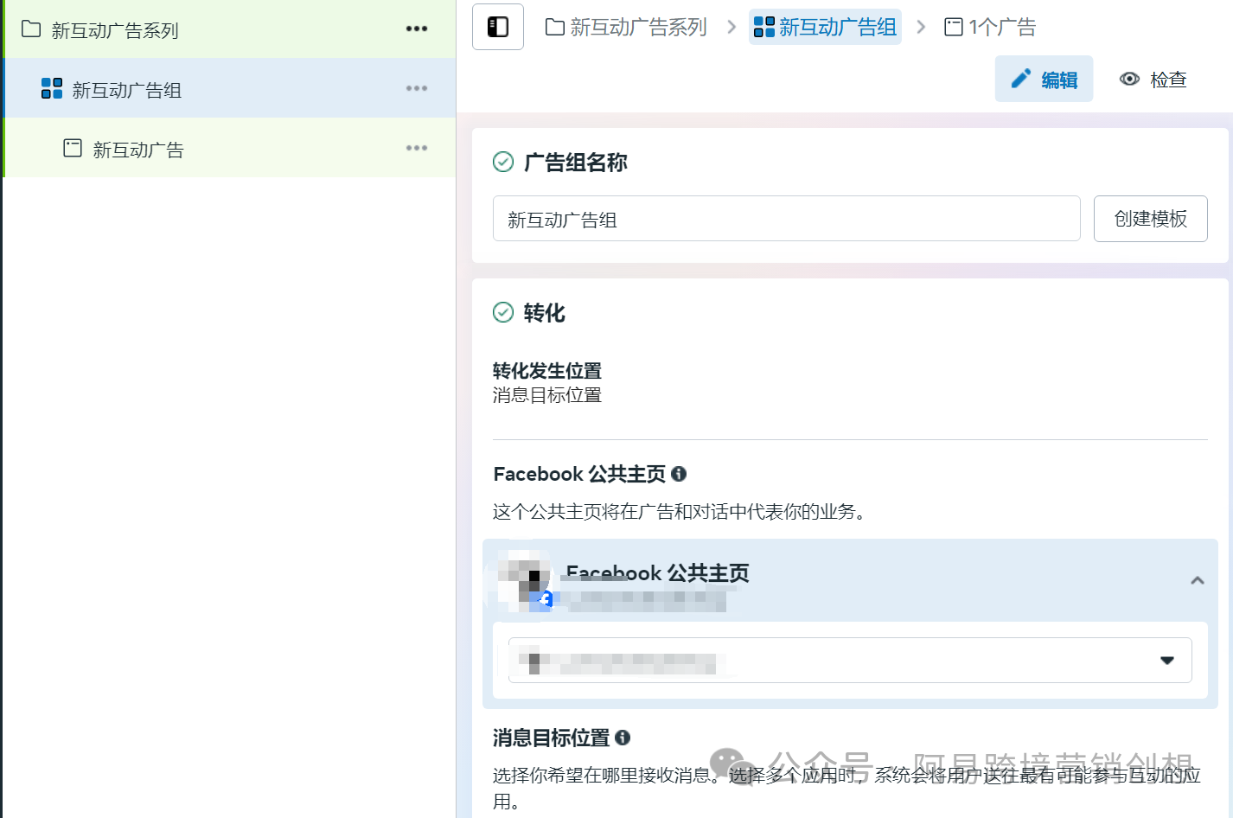Click the green checkmark beside 广告组名称
Image resolution: width=1233 pixels, height=818 pixels.
(503, 162)
